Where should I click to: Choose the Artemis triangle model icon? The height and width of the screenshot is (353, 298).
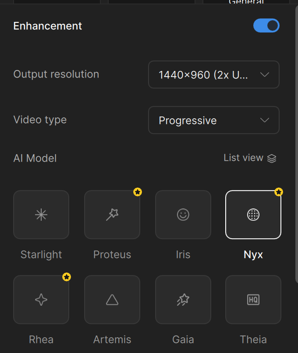[112, 300]
